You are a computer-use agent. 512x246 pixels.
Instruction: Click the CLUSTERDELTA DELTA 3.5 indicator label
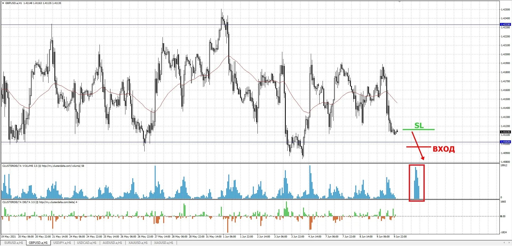(40, 202)
